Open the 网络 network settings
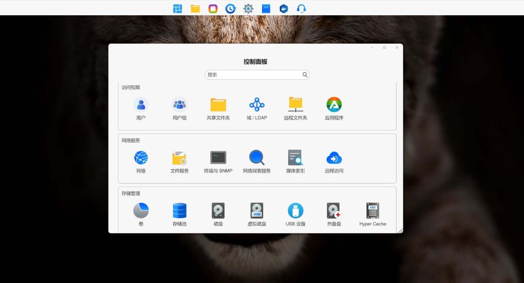This screenshot has height=283, width=524. (140, 158)
